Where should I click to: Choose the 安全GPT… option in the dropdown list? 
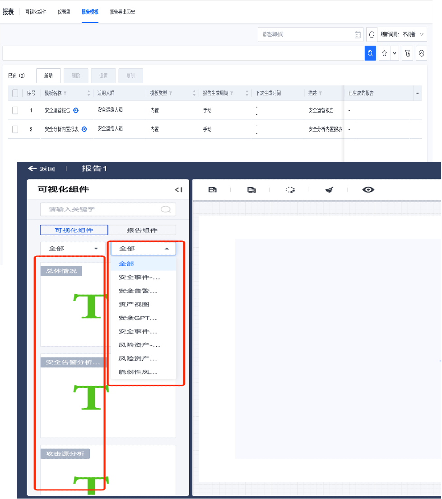tap(143, 318)
